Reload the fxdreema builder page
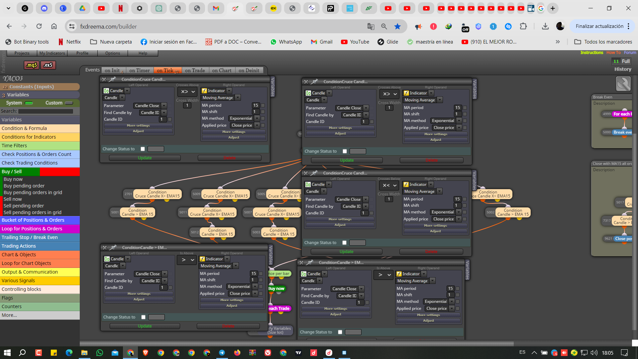 point(39,26)
